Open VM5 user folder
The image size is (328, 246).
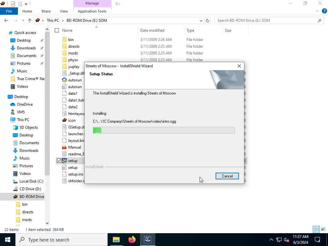pos(21,112)
